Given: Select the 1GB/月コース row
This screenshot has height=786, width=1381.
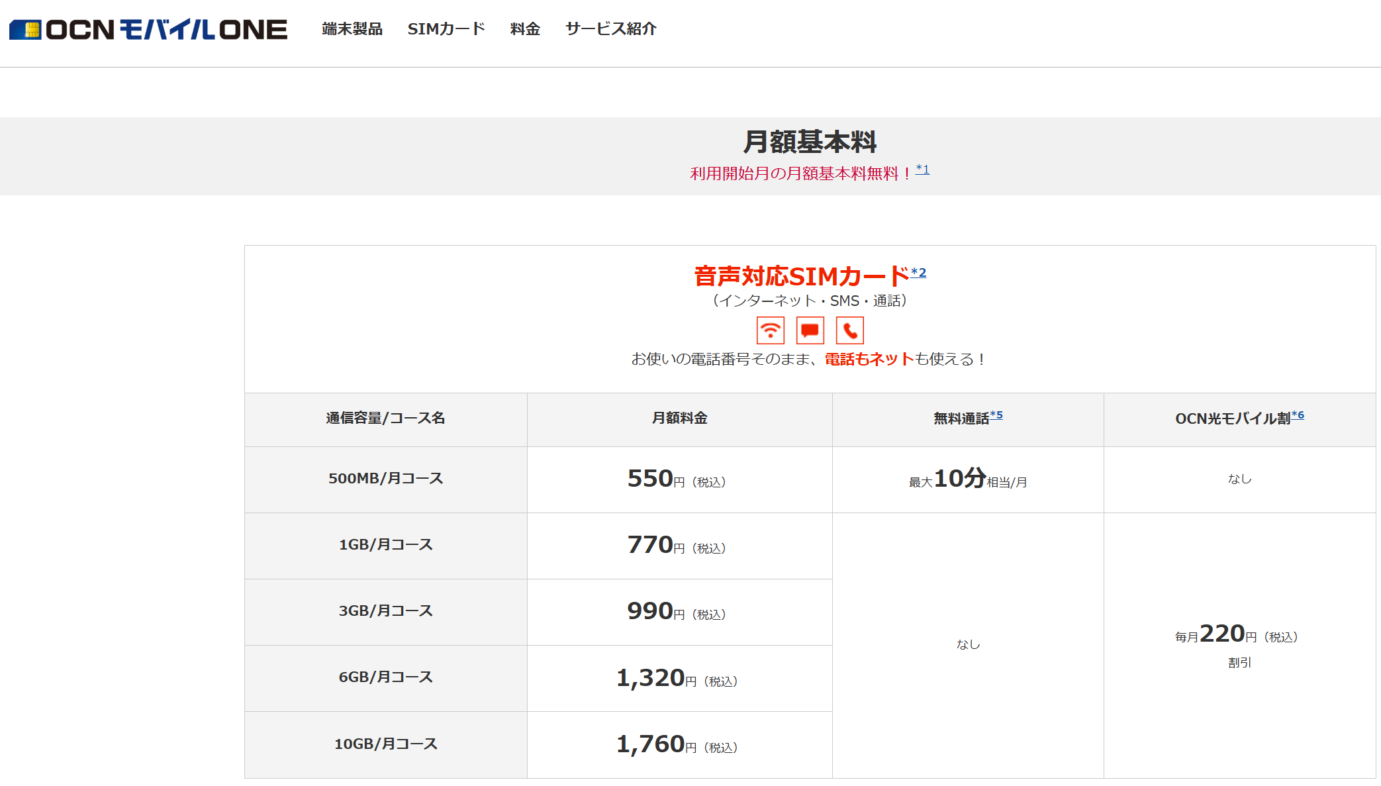Looking at the screenshot, I should 386,545.
